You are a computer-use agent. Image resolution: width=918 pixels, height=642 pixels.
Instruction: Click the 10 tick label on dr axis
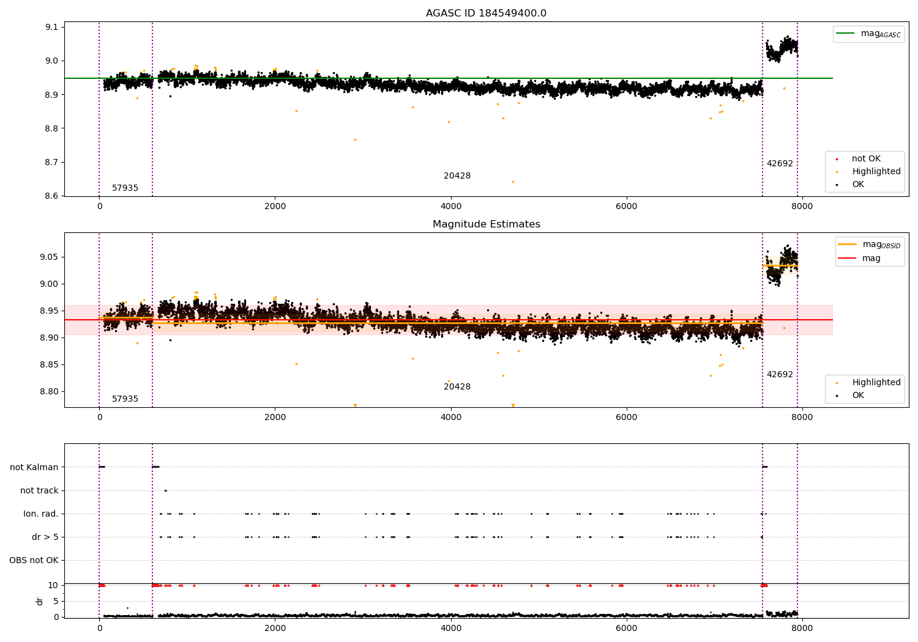[x=53, y=586]
